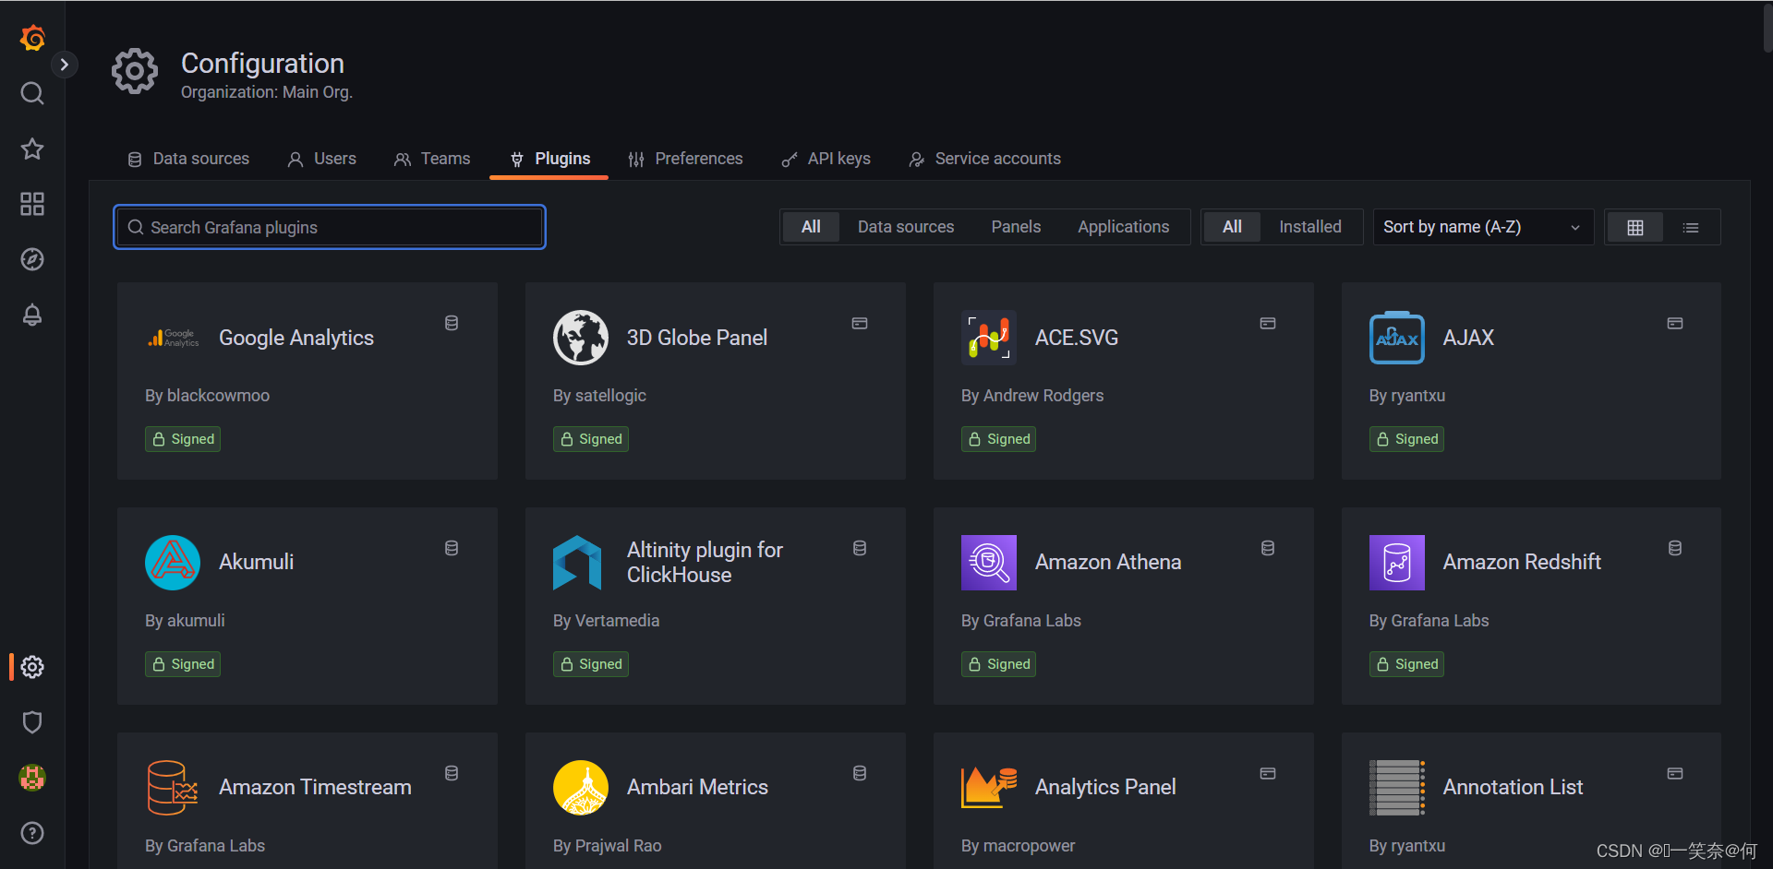
Task: Focus the Search Grafana plugins field
Action: click(330, 227)
